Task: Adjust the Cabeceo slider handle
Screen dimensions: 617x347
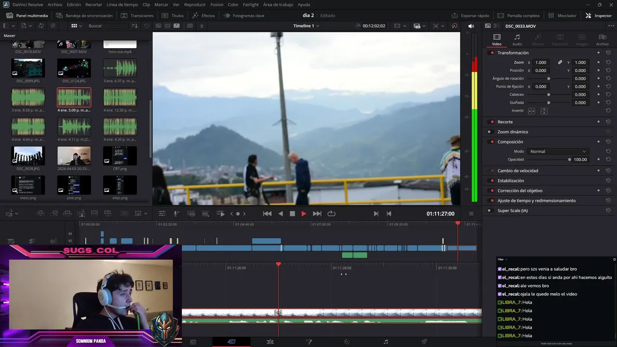Action: point(549,94)
